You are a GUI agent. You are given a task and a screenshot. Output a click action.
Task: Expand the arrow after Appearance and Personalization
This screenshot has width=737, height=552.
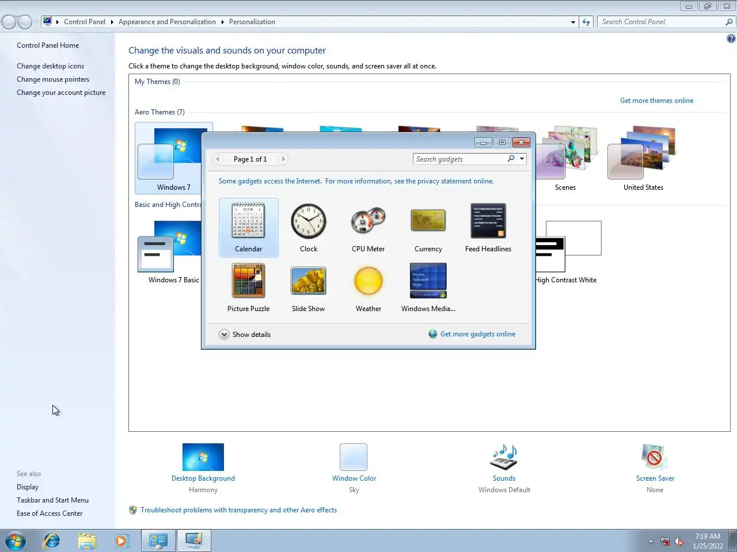[x=222, y=22]
